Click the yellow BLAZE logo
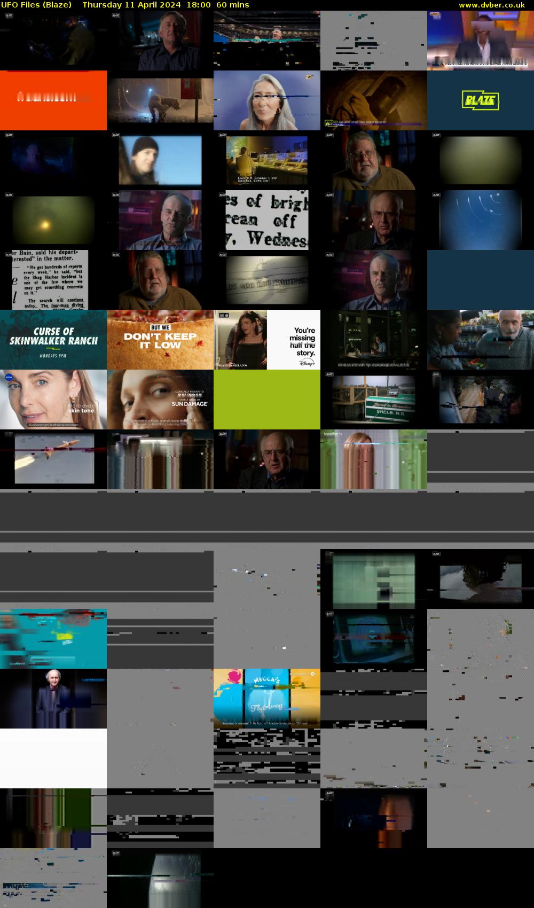The width and height of the screenshot is (534, 908). pos(480,100)
